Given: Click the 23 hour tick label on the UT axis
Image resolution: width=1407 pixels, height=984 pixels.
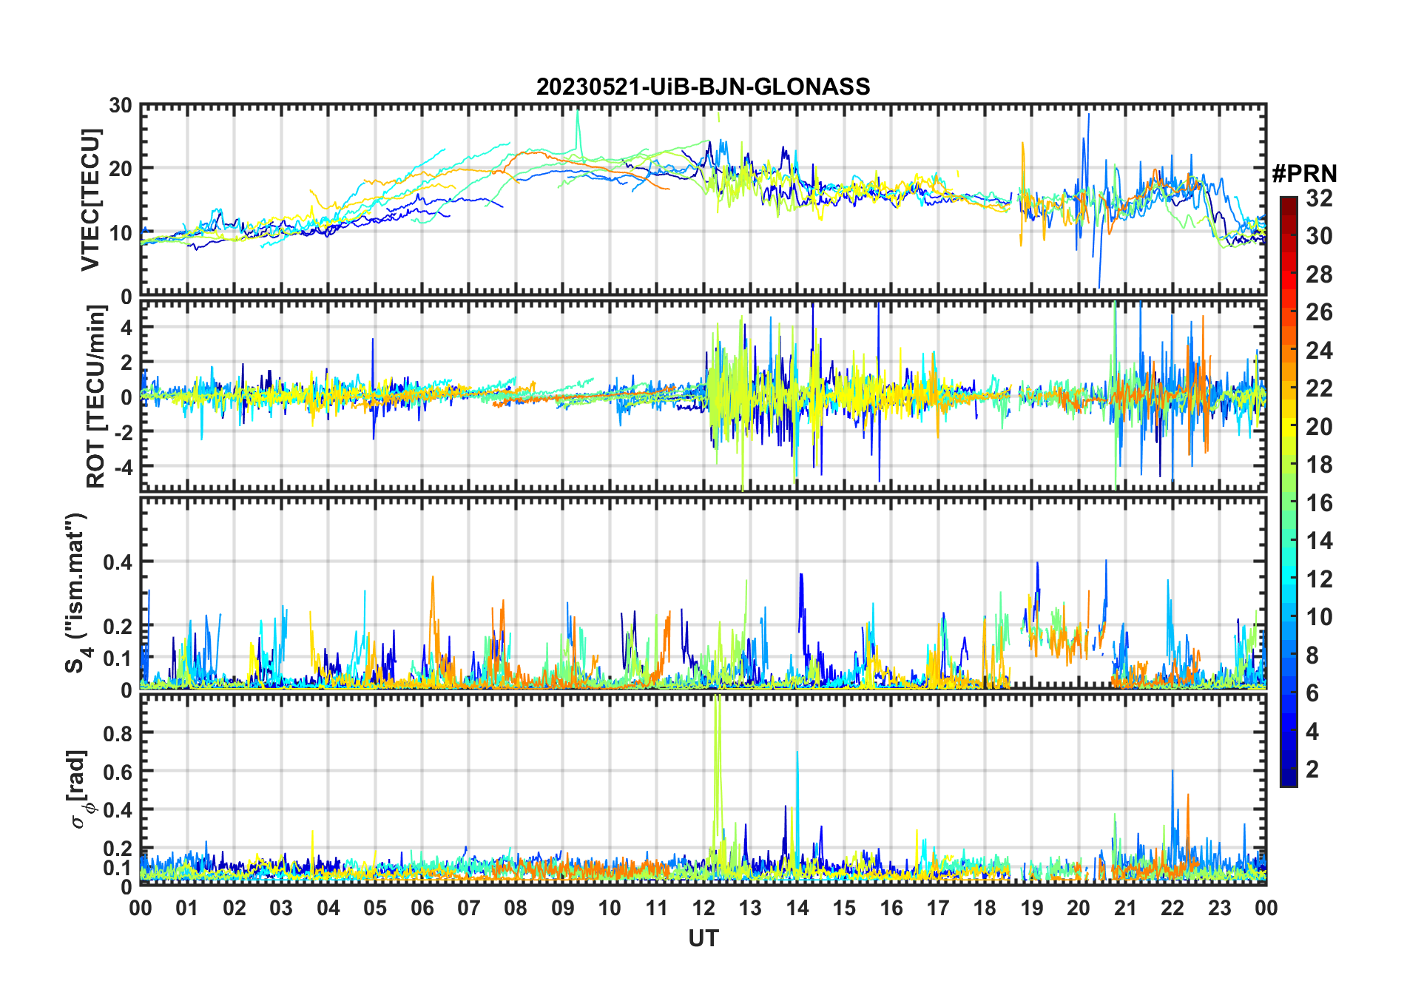Looking at the screenshot, I should point(1219,908).
